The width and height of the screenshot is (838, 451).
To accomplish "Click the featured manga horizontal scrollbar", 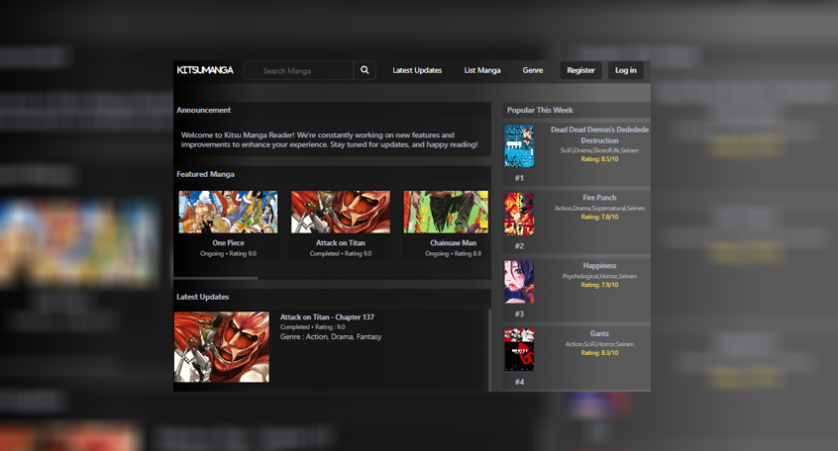I will point(216,278).
